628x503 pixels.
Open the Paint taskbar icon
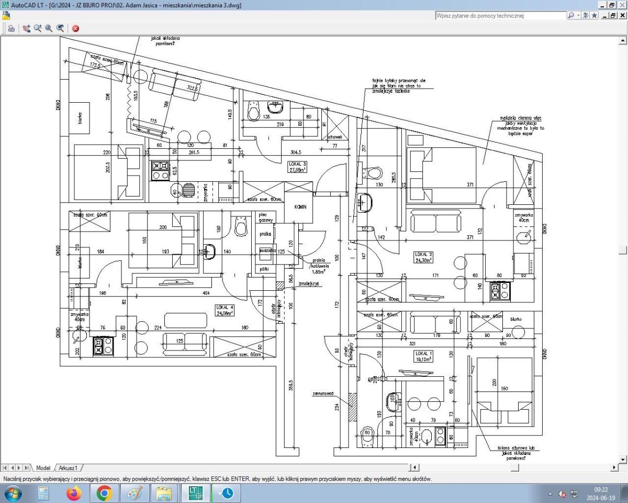coord(134,493)
